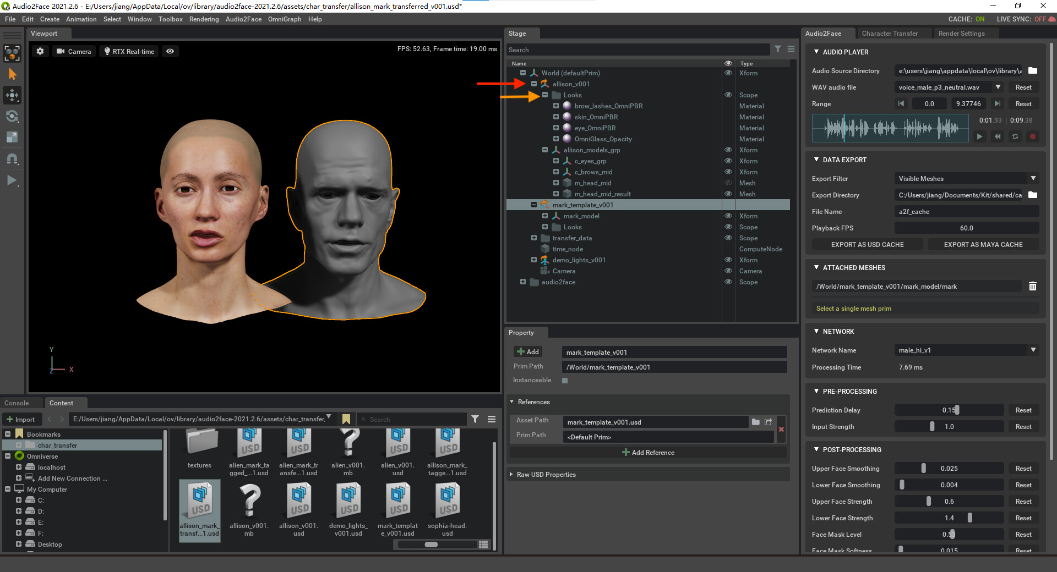Hide the Camera prim in Stage
This screenshot has width=1057, height=572.
click(x=728, y=271)
